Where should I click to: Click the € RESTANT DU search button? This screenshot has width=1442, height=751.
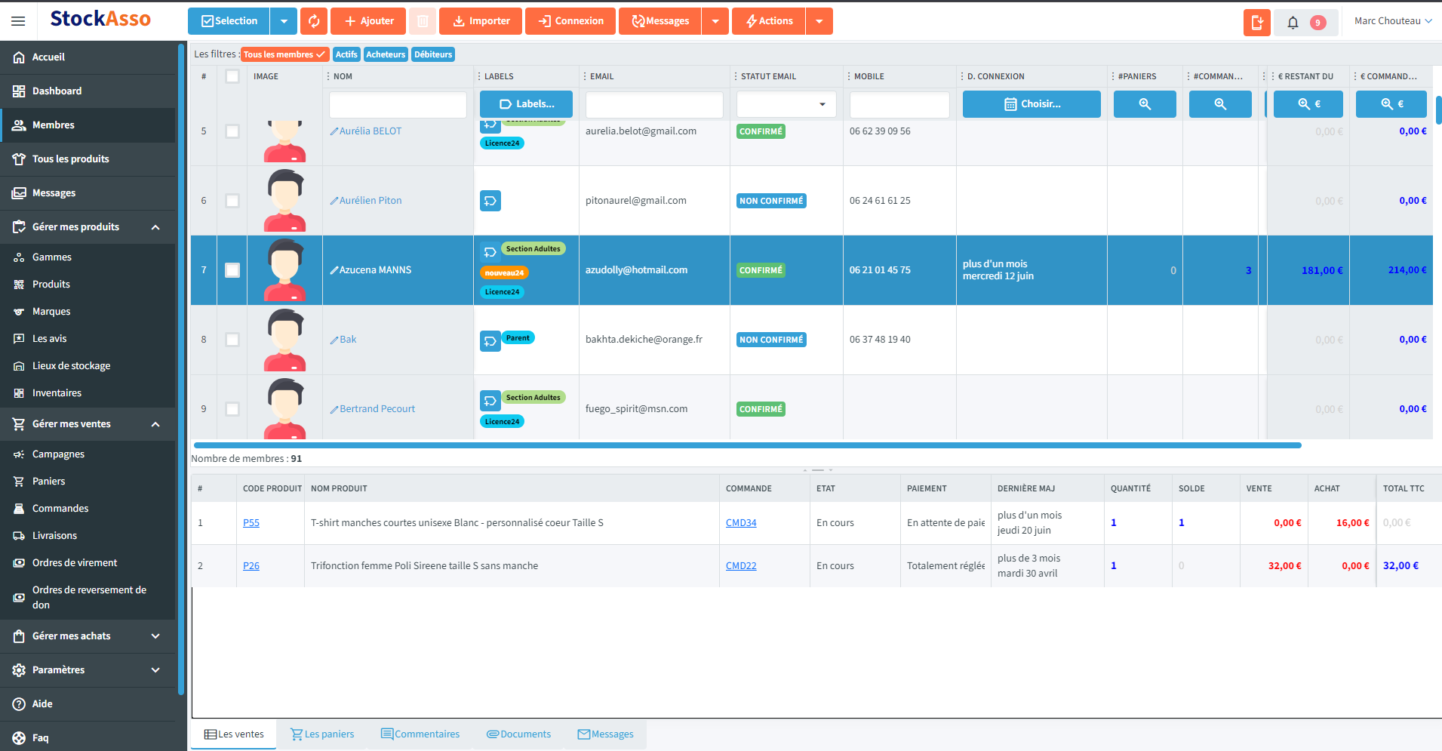pyautogui.click(x=1308, y=104)
